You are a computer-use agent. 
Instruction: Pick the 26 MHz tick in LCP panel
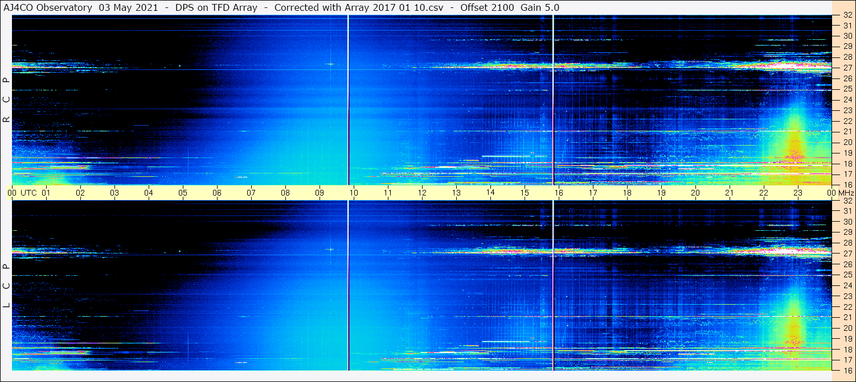[x=847, y=264]
